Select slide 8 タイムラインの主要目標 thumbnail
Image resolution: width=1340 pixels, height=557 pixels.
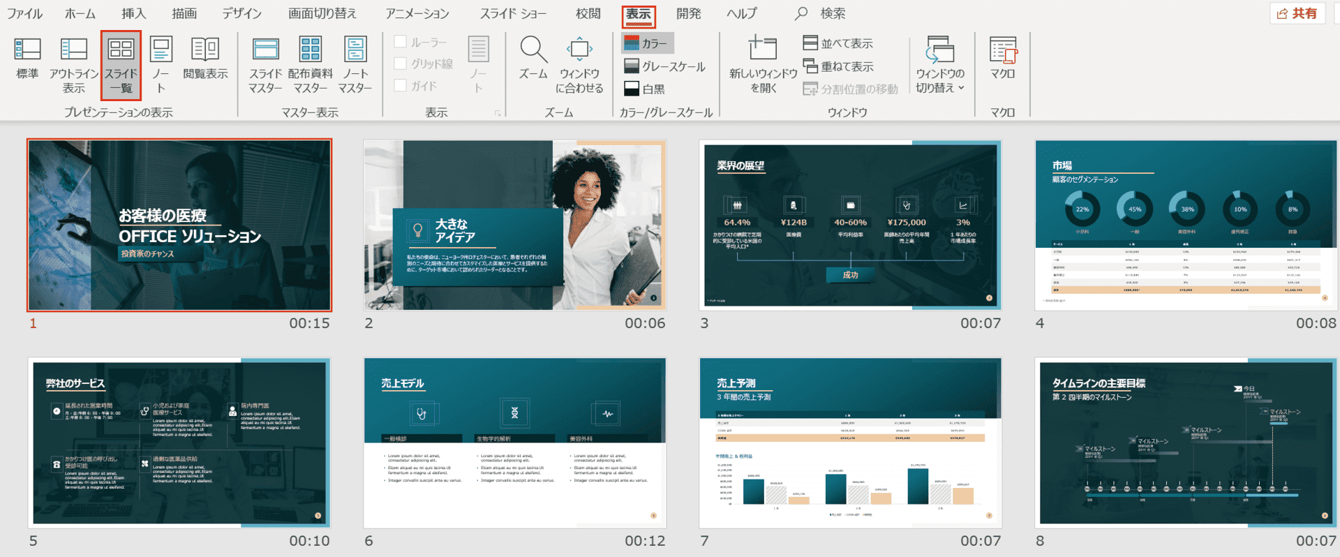point(1186,443)
